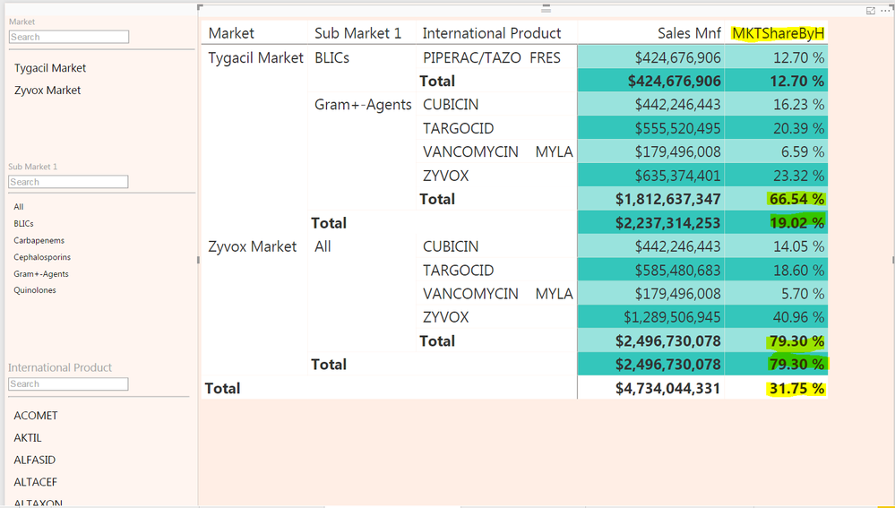
Task: Click the highlighted 66.54 % total share
Action: pyautogui.click(x=796, y=199)
